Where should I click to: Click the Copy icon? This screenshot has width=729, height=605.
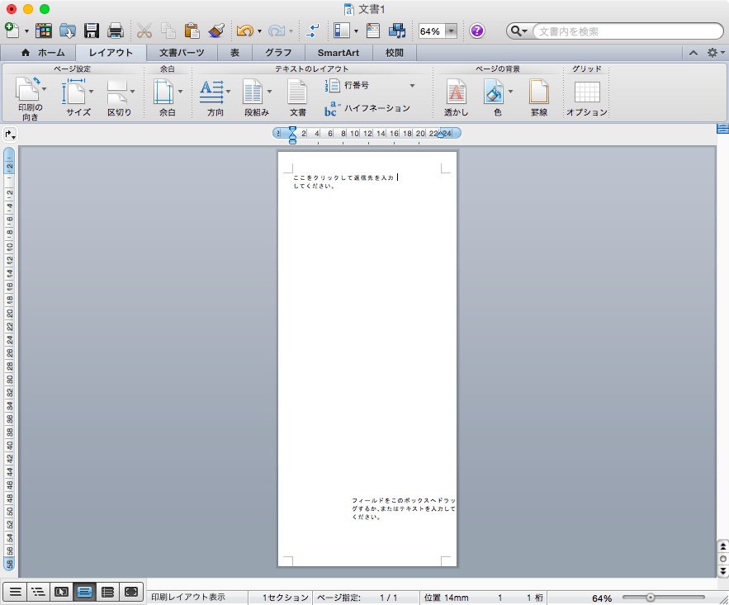pos(168,31)
